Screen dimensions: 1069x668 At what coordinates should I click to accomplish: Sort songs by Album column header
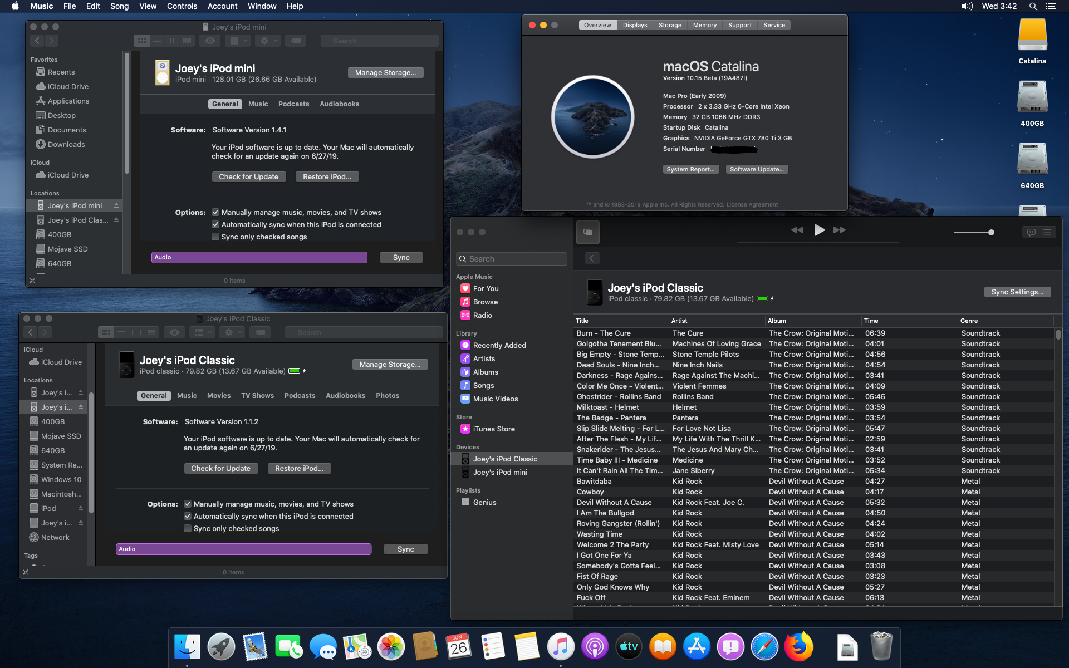(x=813, y=321)
